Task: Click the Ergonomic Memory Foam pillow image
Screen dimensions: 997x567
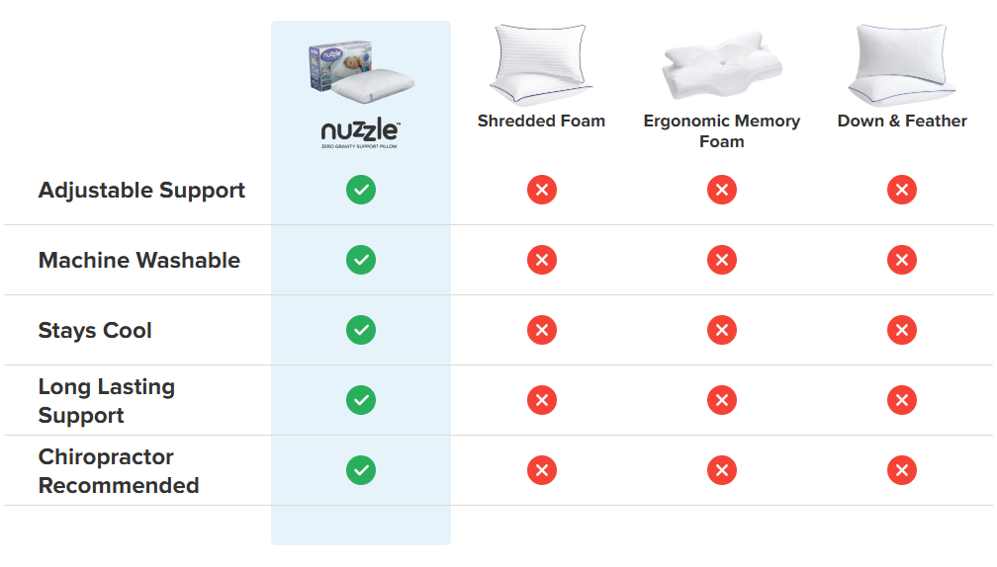Action: pos(721,67)
